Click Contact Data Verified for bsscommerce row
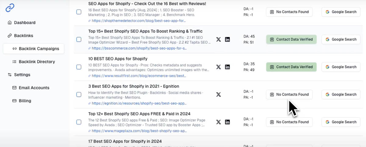366x147 pixels. pyautogui.click(x=291, y=39)
